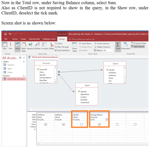Tick the Show checkbox in the second empty grid column
Image resolution: width=164 pixels, height=147 pixels.
pos(135,124)
